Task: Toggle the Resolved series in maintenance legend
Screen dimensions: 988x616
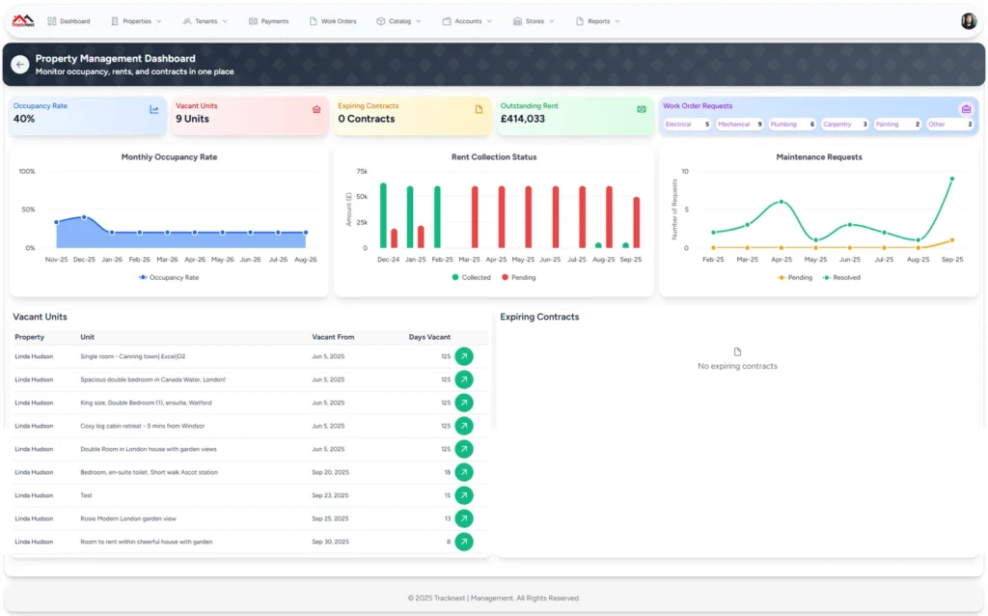Action: point(841,277)
